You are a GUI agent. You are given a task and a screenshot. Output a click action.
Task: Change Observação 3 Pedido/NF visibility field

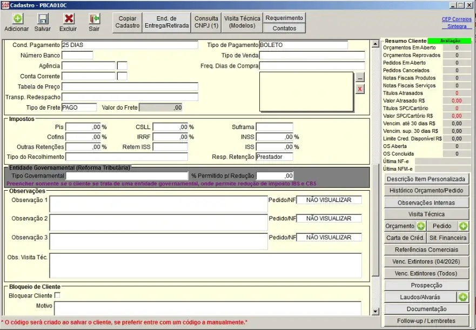click(328, 238)
